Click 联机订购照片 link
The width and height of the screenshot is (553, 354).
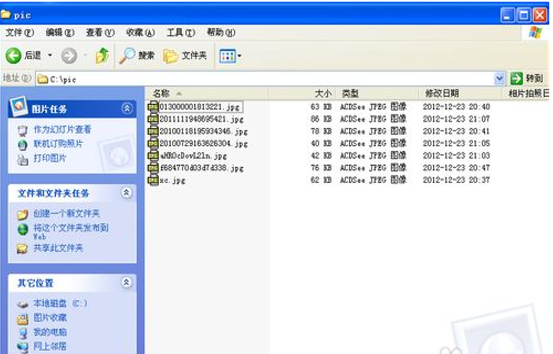[58, 144]
